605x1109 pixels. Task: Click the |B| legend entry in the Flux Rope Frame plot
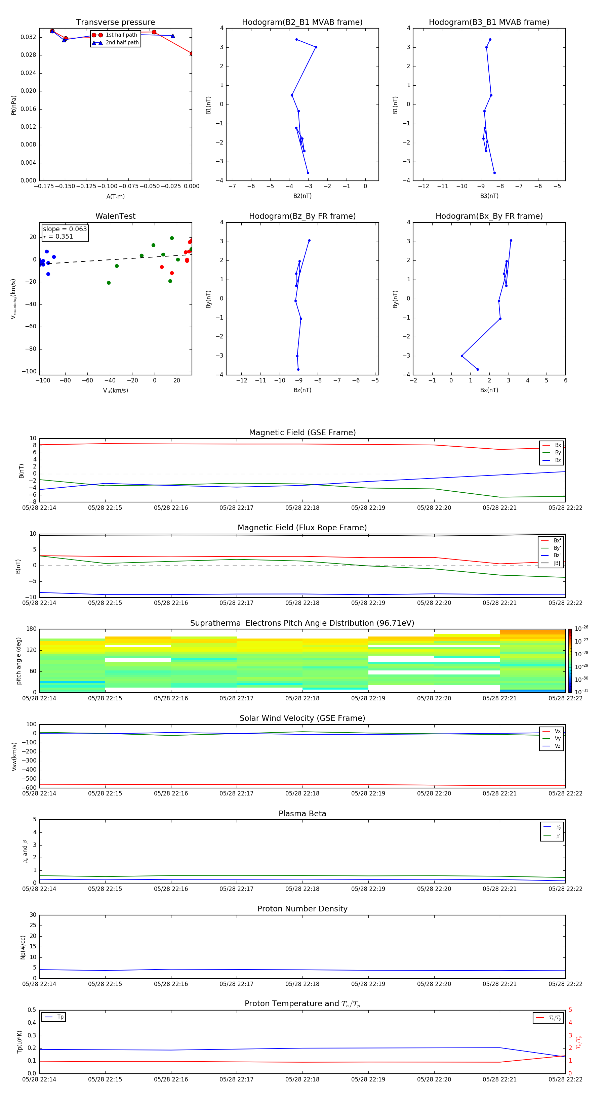pyautogui.click(x=551, y=563)
